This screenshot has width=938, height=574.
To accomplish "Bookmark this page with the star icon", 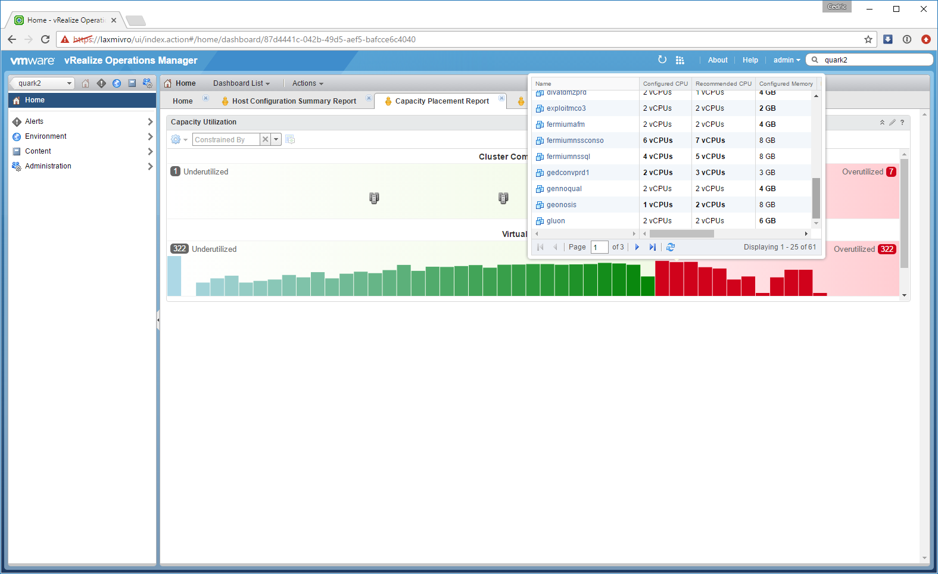I will (x=868, y=39).
